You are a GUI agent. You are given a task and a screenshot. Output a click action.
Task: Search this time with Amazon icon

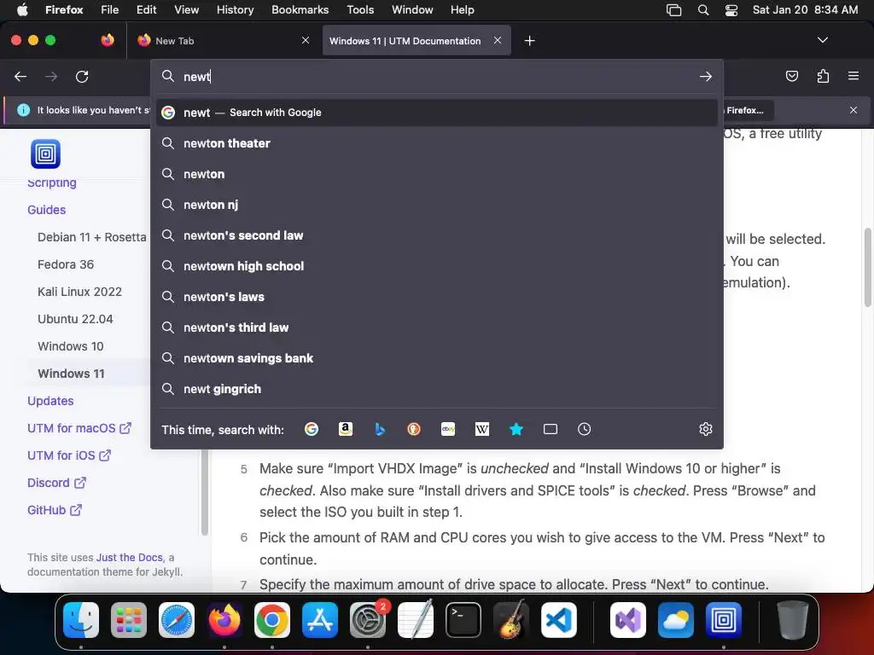click(346, 429)
